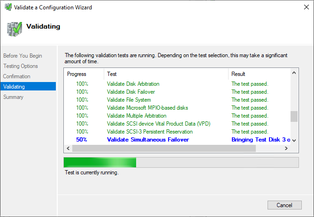Click the Progress column header
The image size is (314, 217).
pos(77,74)
